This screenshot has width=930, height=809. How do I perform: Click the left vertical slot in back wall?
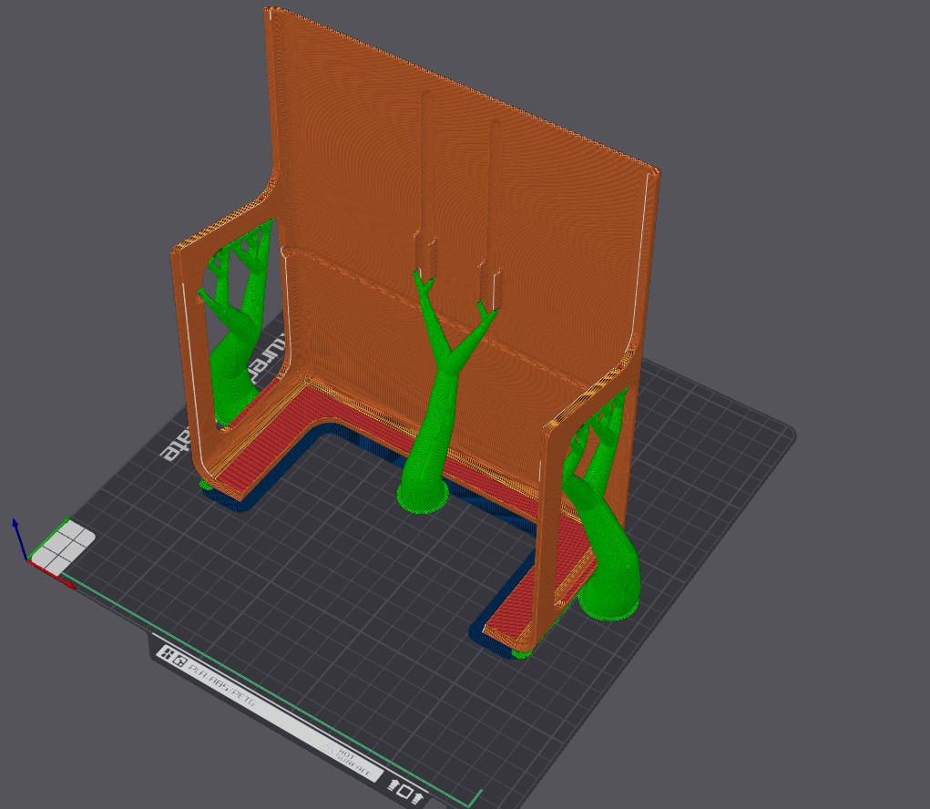(425, 182)
